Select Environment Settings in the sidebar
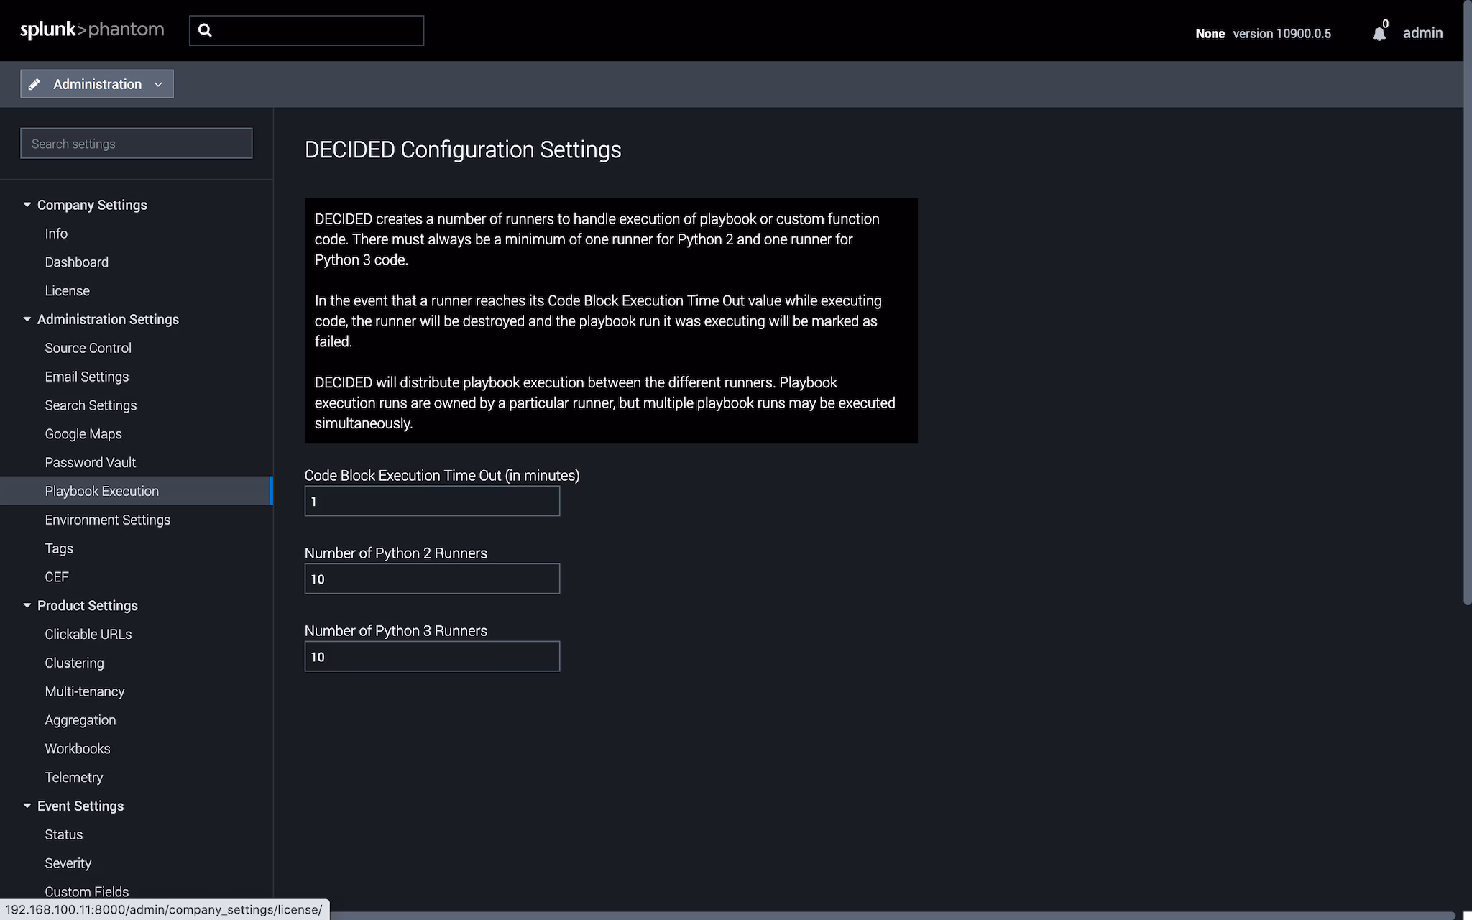The width and height of the screenshot is (1472, 920). coord(107,520)
